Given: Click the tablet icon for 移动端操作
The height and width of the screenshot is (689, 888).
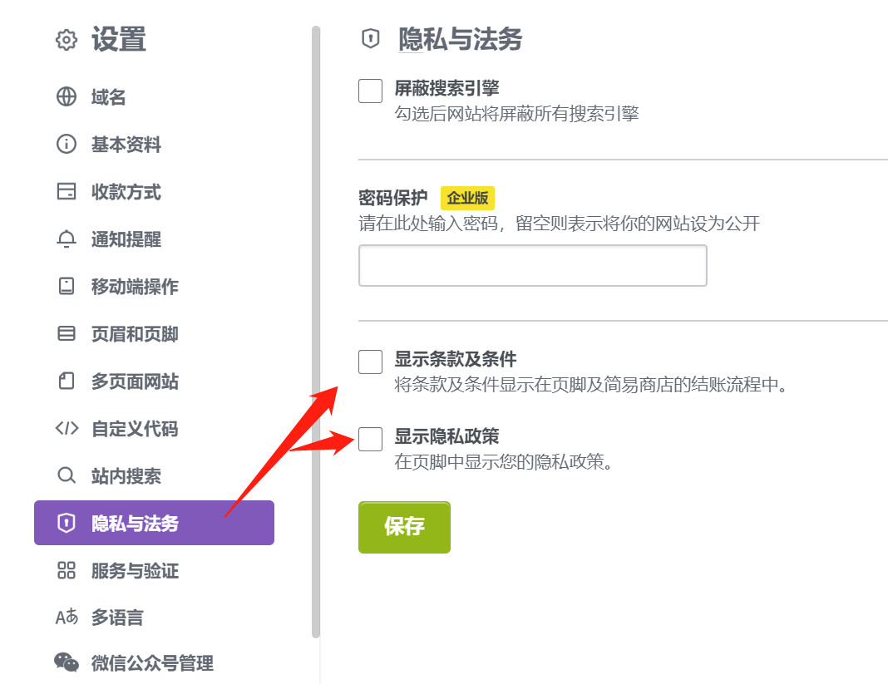Looking at the screenshot, I should (67, 286).
